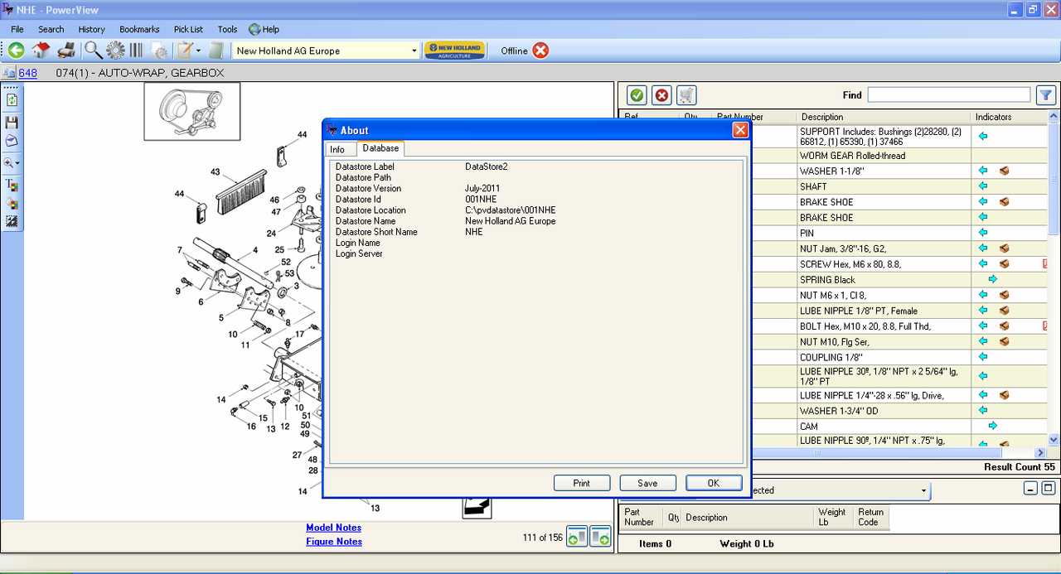The image size is (1061, 574).
Task: Click the document-with-gear toolbar icon
Action: pyautogui.click(x=159, y=51)
